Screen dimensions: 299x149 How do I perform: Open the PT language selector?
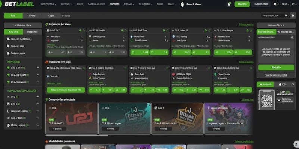tap(294, 4)
